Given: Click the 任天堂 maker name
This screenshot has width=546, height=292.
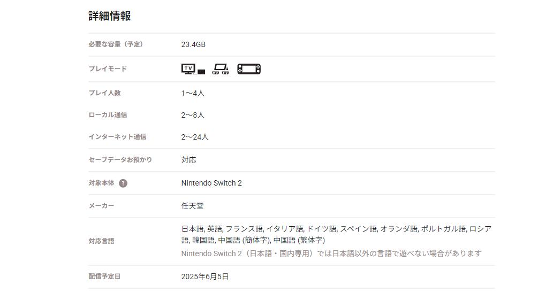Looking at the screenshot, I should click(192, 206).
